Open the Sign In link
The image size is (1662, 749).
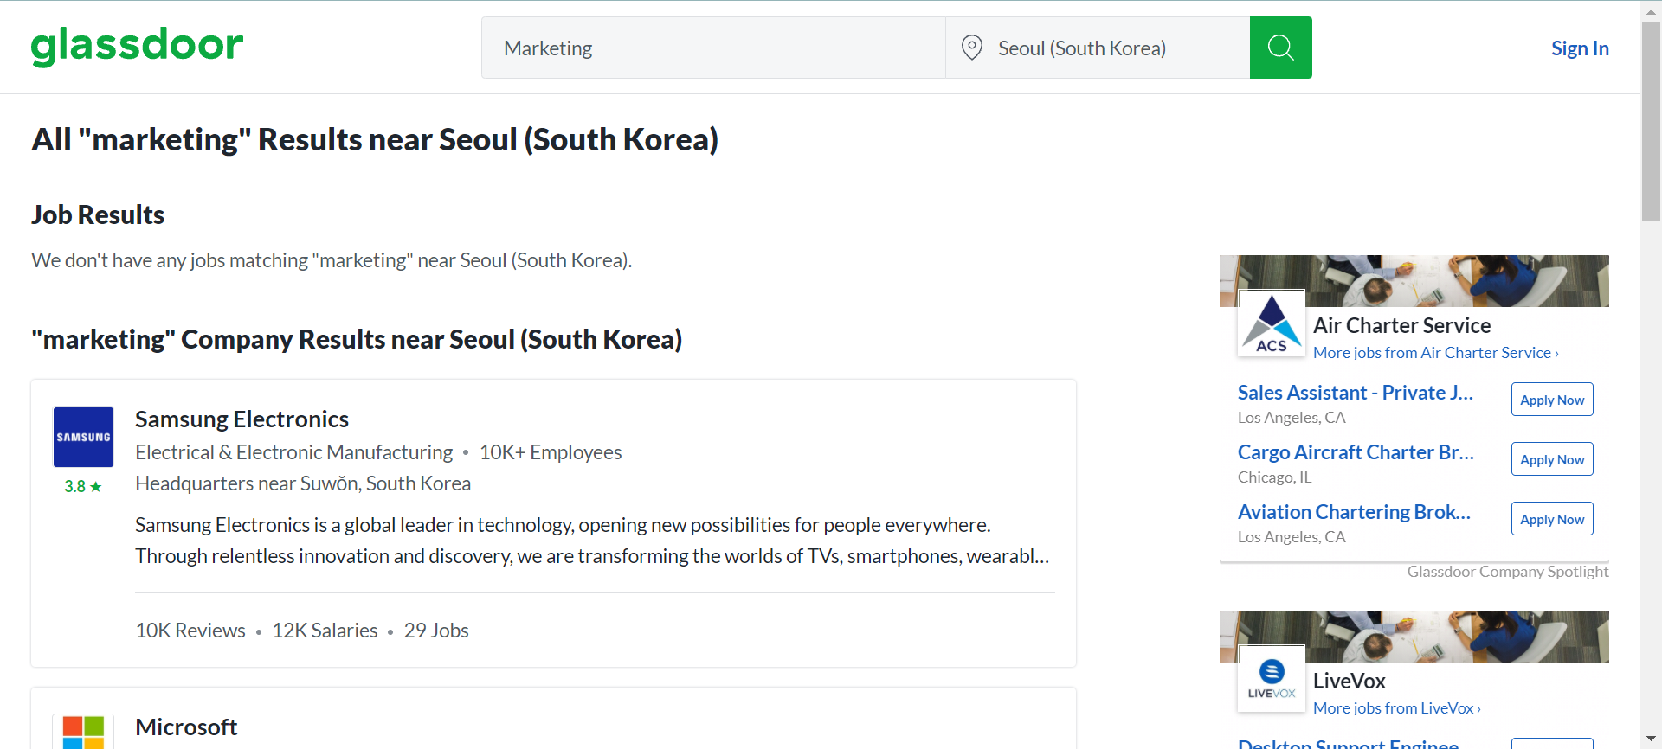coord(1580,48)
